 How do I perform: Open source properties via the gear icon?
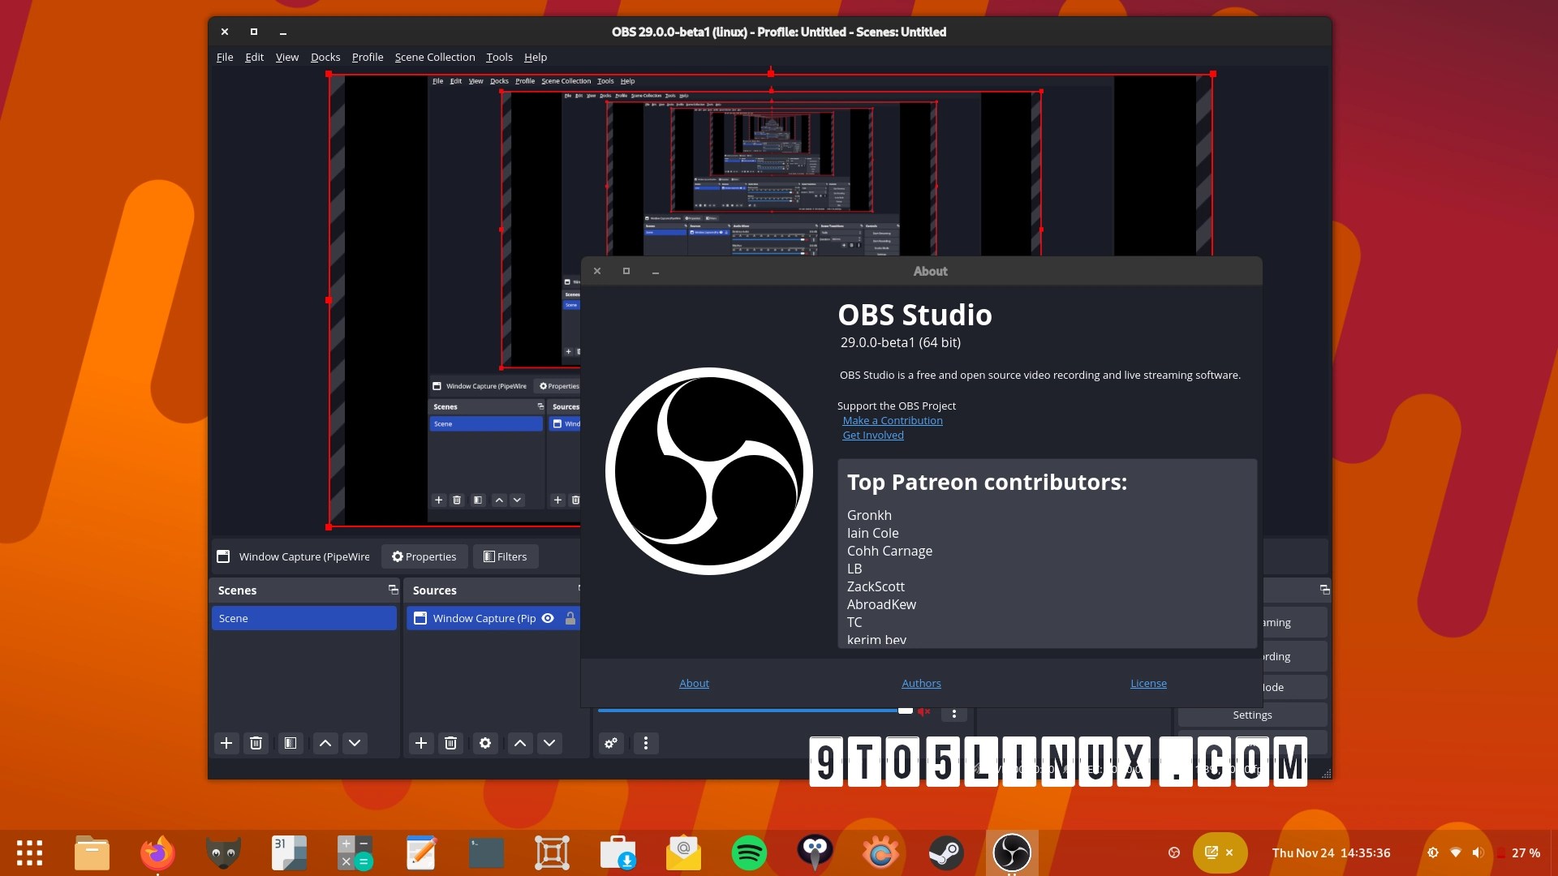pyautogui.click(x=484, y=743)
